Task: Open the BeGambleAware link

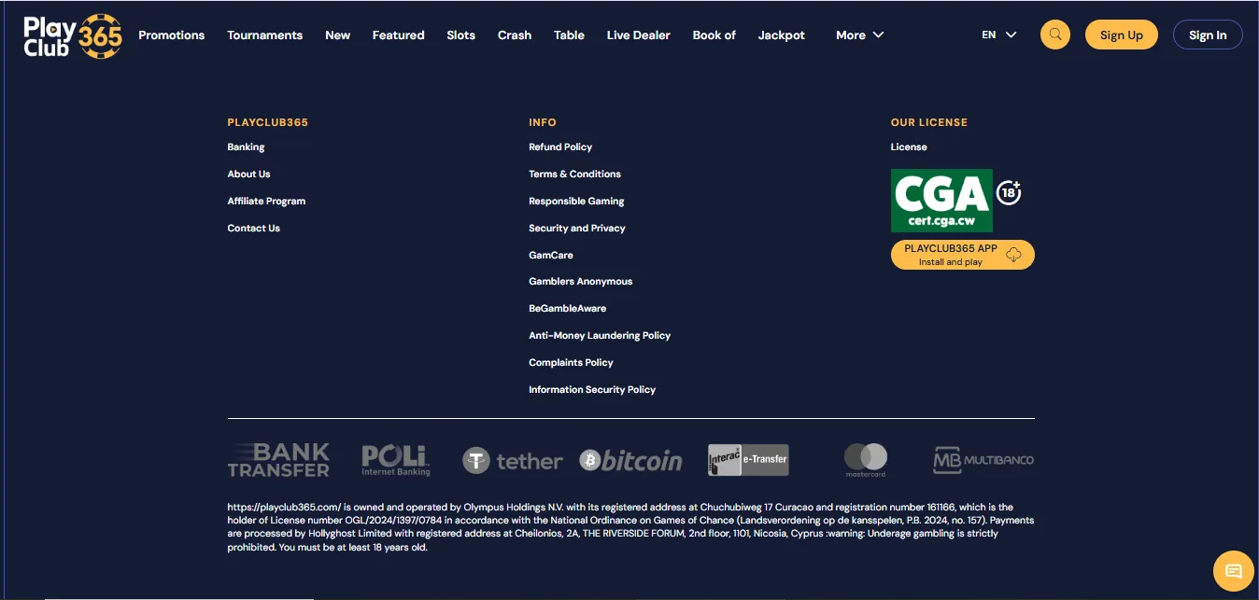Action: pyautogui.click(x=568, y=309)
